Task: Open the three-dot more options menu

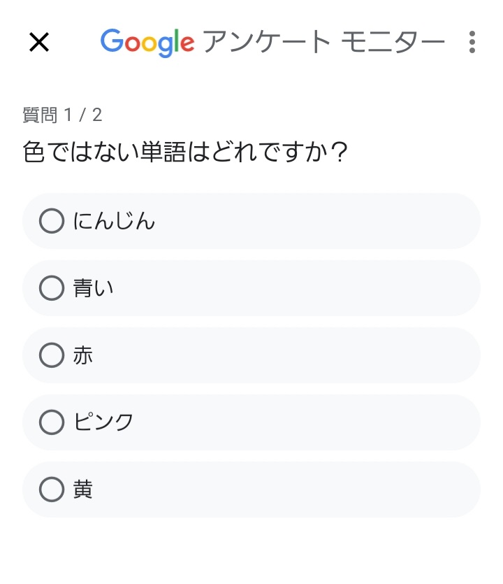Action: tap(472, 42)
